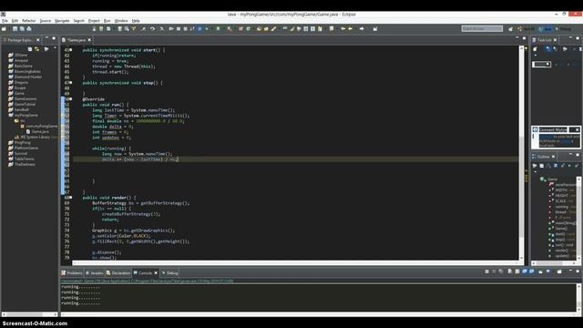
Task: Click the Forward navigation arrow in toolbar
Action: point(362,28)
